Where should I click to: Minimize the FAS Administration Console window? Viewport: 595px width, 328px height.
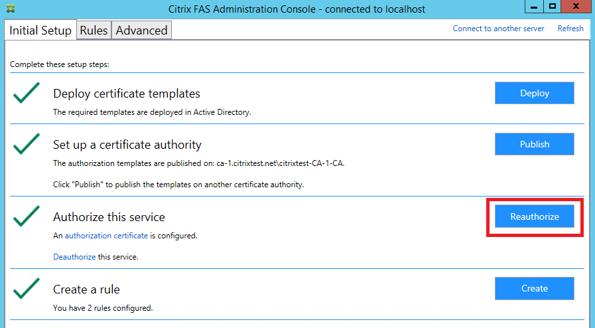click(x=535, y=7)
